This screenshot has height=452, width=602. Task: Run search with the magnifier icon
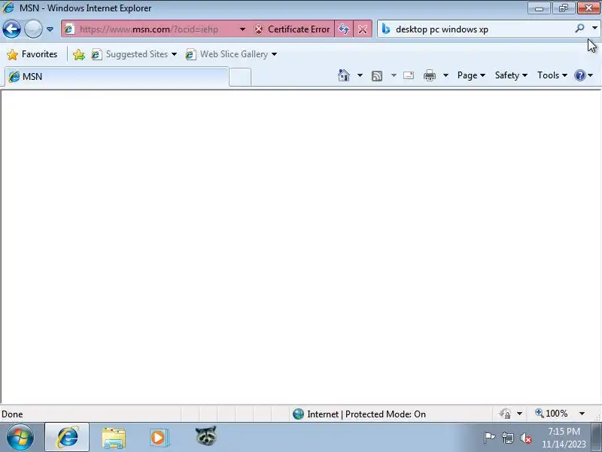[579, 29]
